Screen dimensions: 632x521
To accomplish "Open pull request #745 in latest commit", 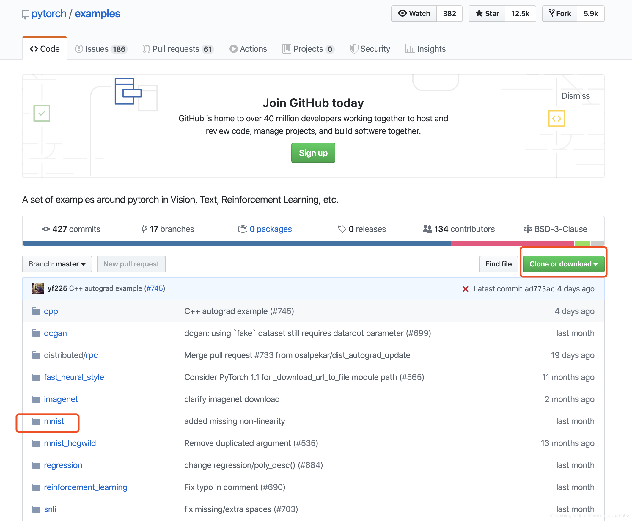I will tap(155, 288).
